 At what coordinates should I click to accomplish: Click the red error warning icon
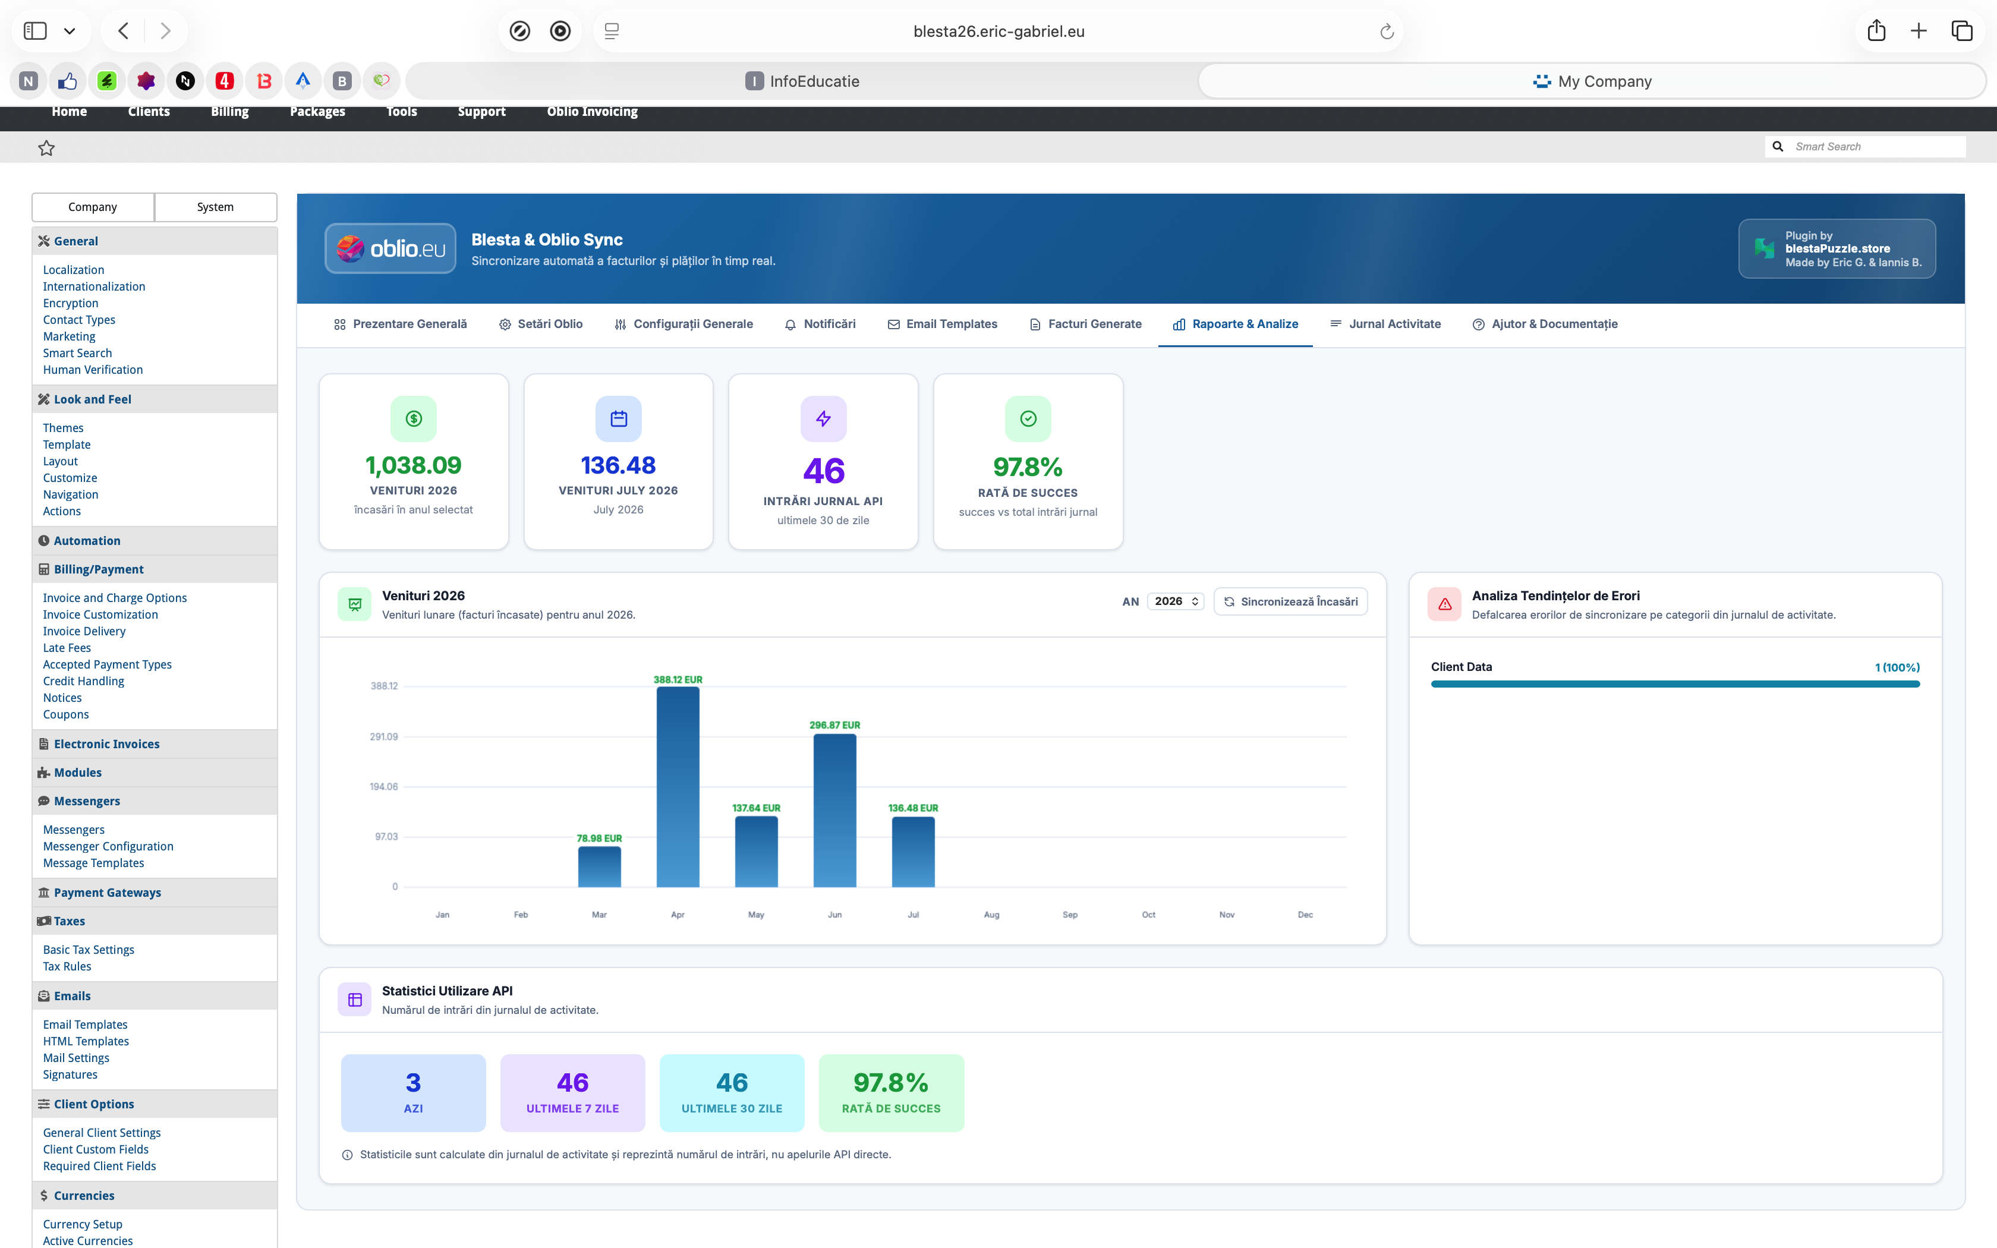click(1444, 604)
